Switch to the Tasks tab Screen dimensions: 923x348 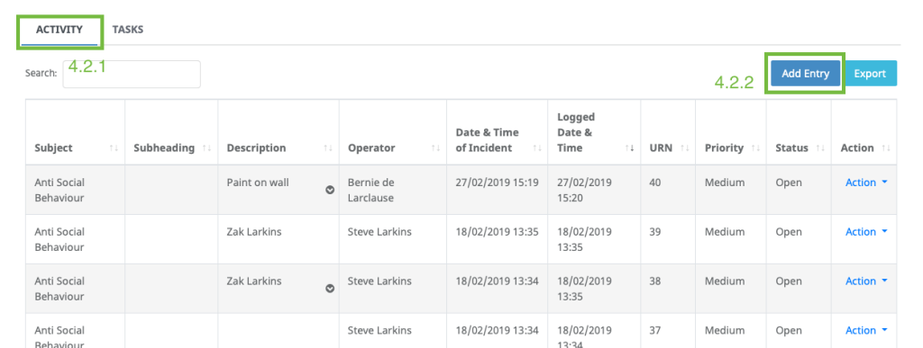(x=128, y=30)
